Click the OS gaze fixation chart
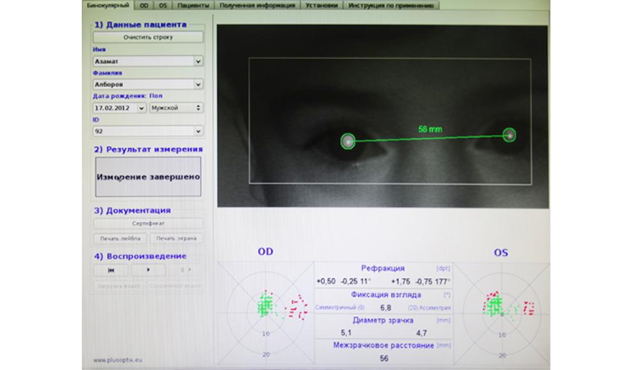 [x=501, y=313]
